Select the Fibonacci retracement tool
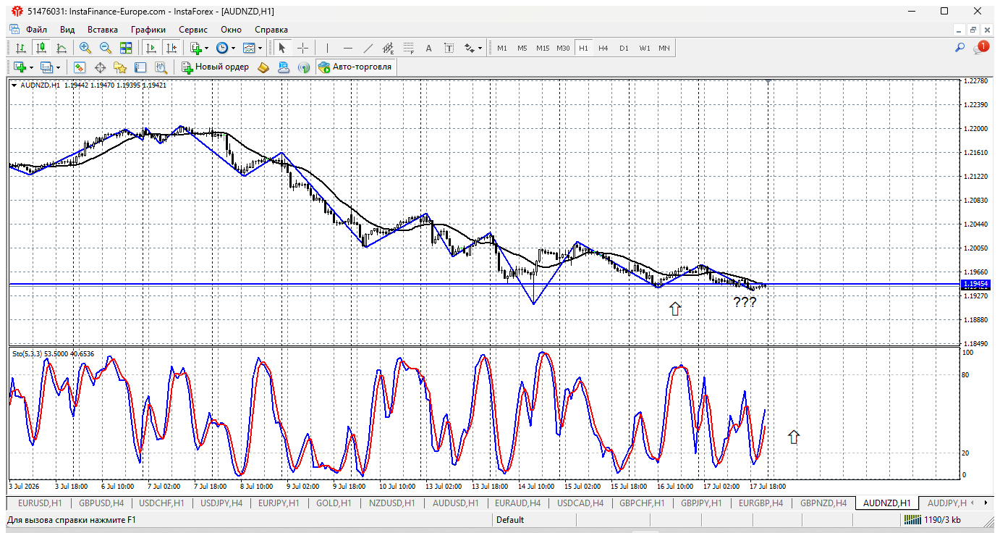The image size is (1000, 533). (408, 48)
